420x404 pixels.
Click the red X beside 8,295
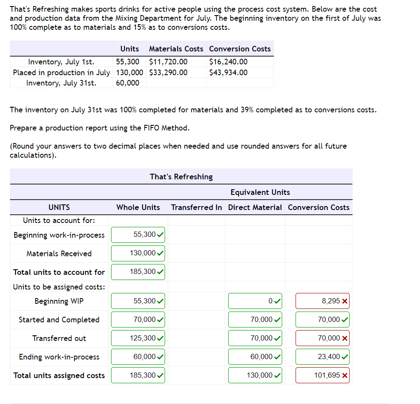345,301
